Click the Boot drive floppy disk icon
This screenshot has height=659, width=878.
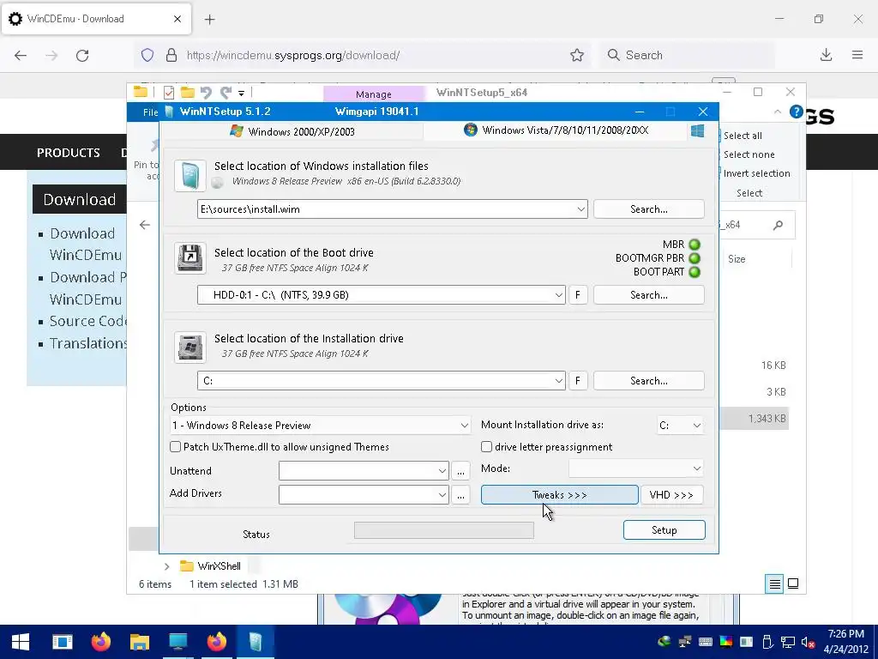189,258
